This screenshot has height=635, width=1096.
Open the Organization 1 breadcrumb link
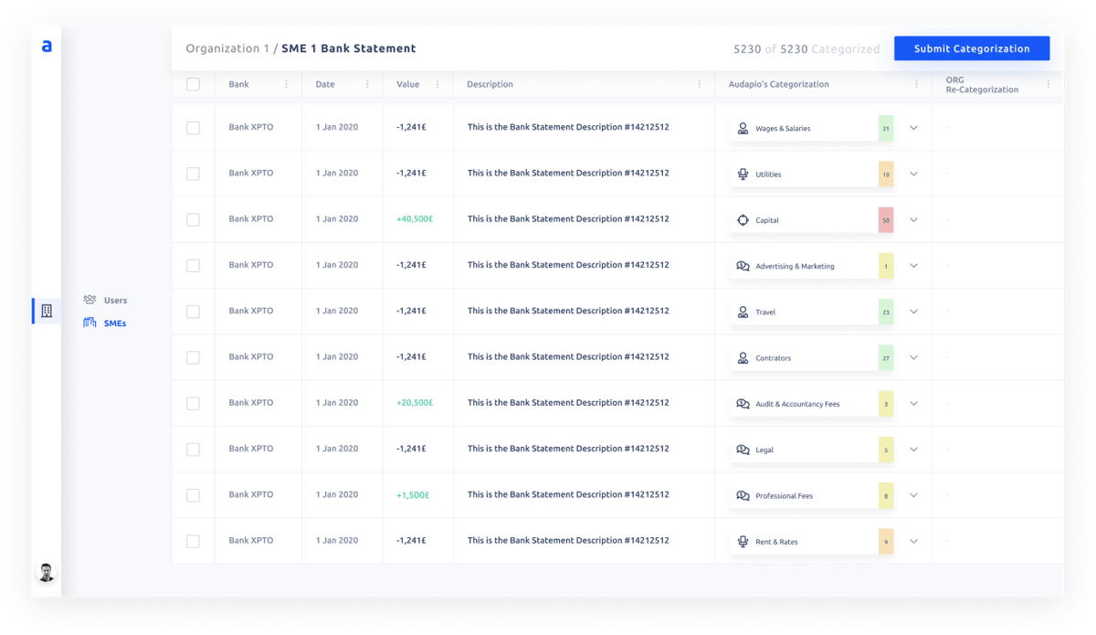click(x=227, y=48)
